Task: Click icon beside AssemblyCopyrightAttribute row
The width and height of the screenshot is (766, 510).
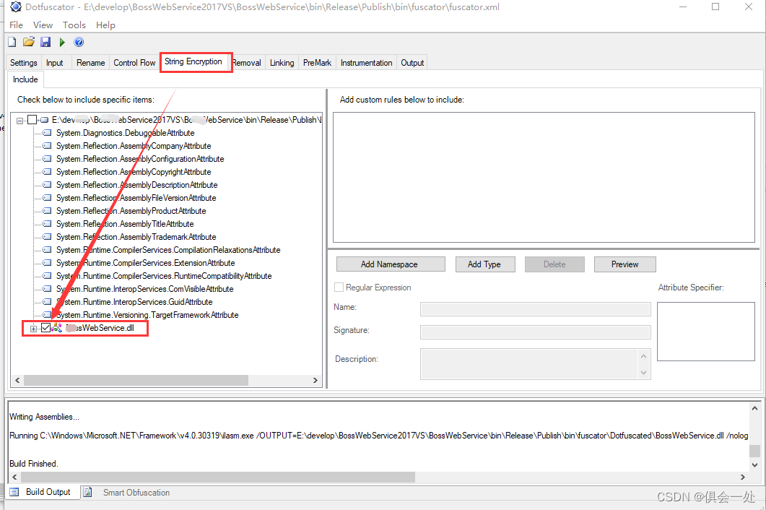Action: [47, 172]
